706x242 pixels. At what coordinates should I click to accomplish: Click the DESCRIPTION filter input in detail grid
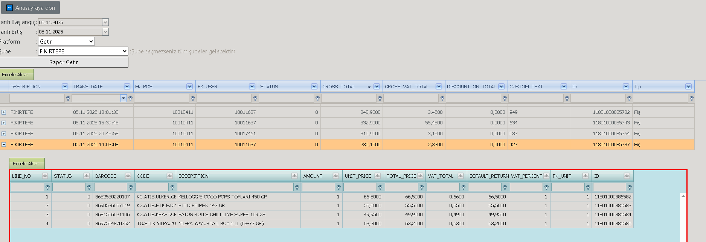pos(235,187)
